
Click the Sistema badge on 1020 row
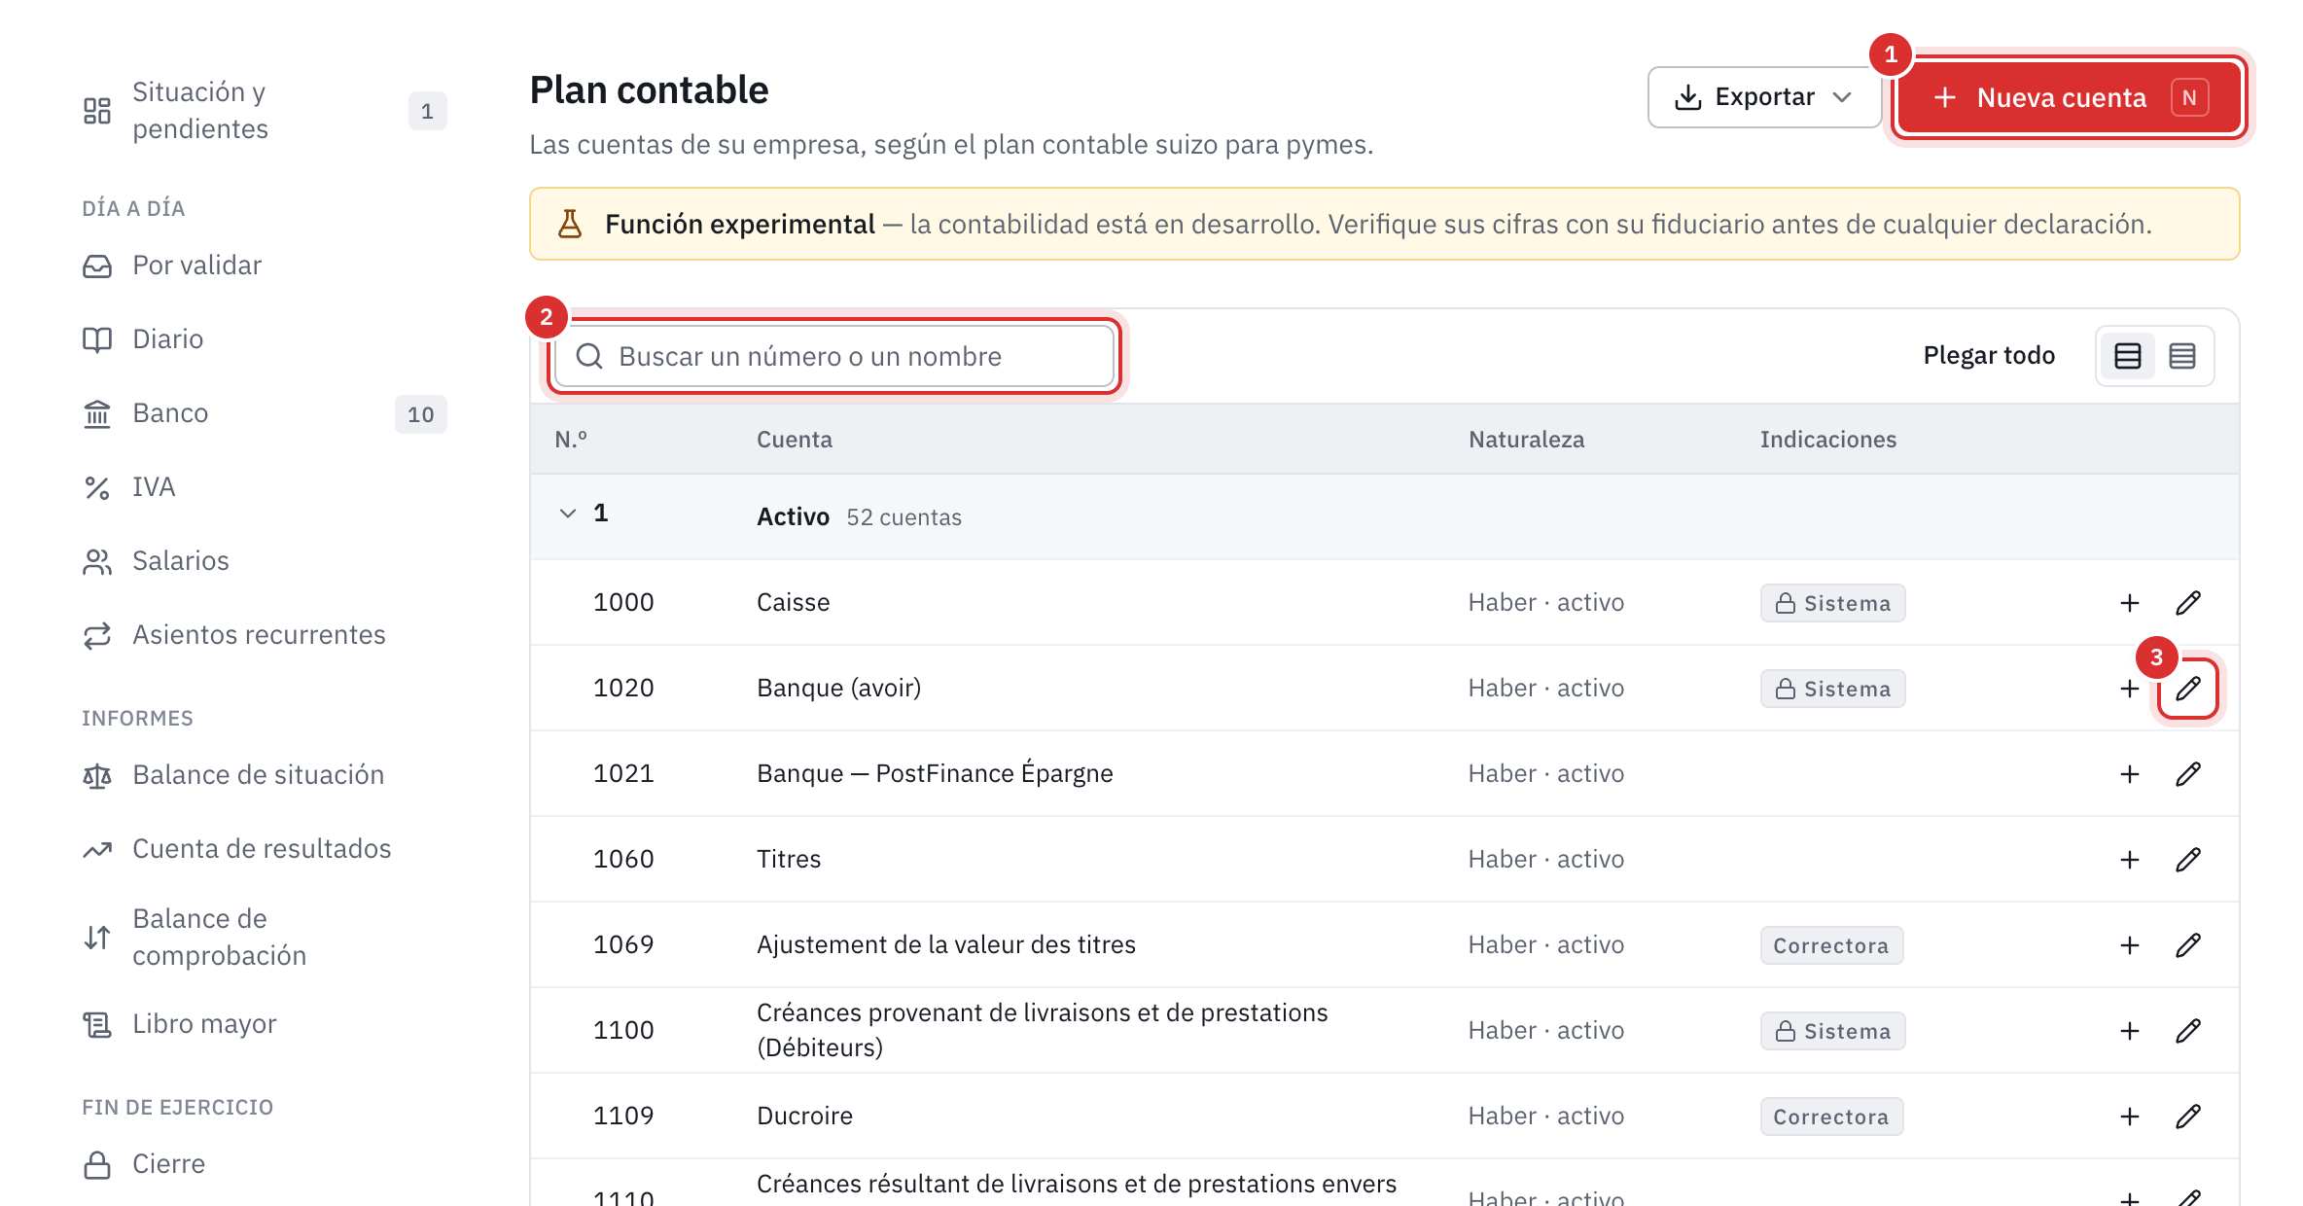pos(1832,689)
